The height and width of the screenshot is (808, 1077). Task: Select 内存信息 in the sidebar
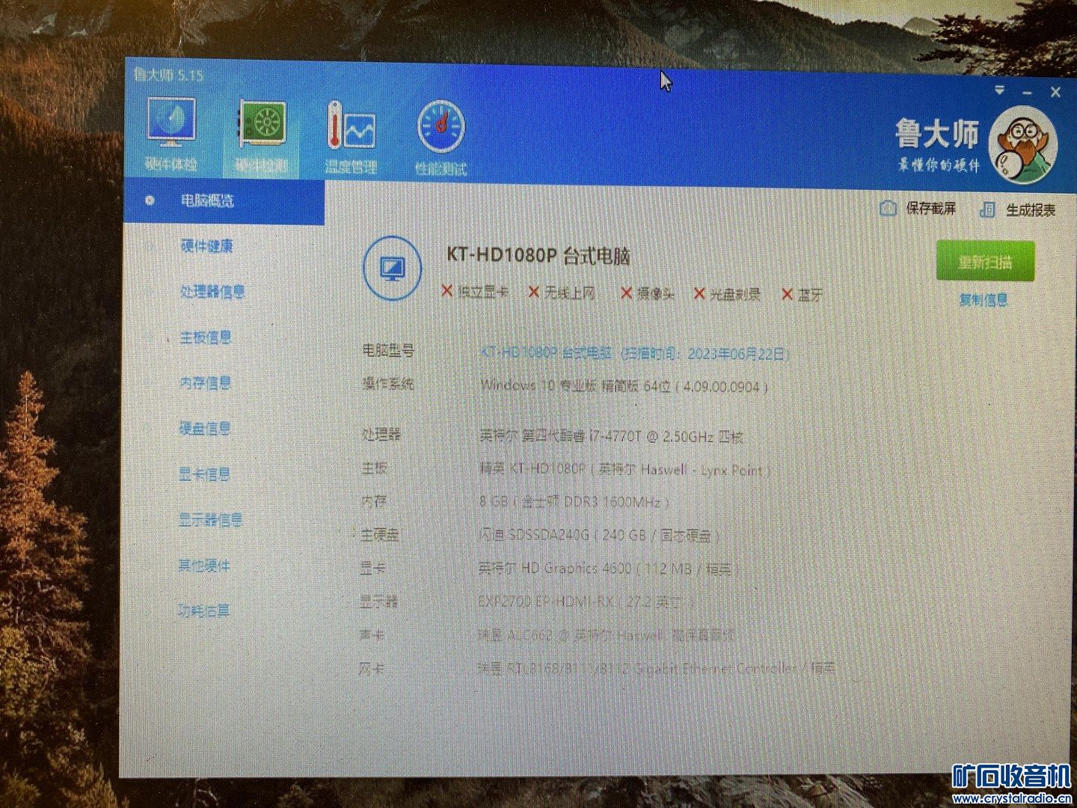pos(205,383)
